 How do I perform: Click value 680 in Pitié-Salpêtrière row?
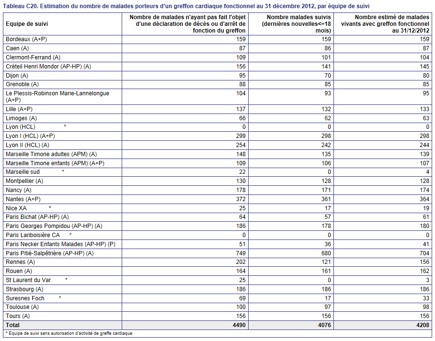click(x=326, y=253)
